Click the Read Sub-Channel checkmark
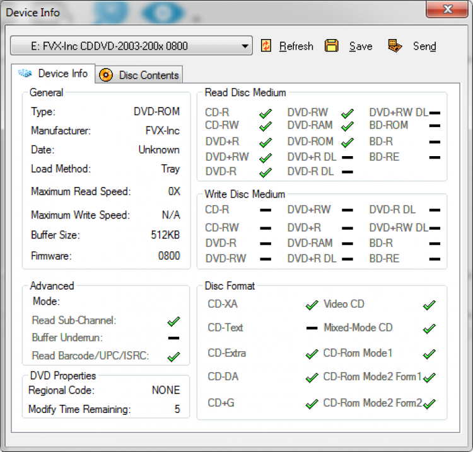Screen dimensions: 473x452 (174, 322)
